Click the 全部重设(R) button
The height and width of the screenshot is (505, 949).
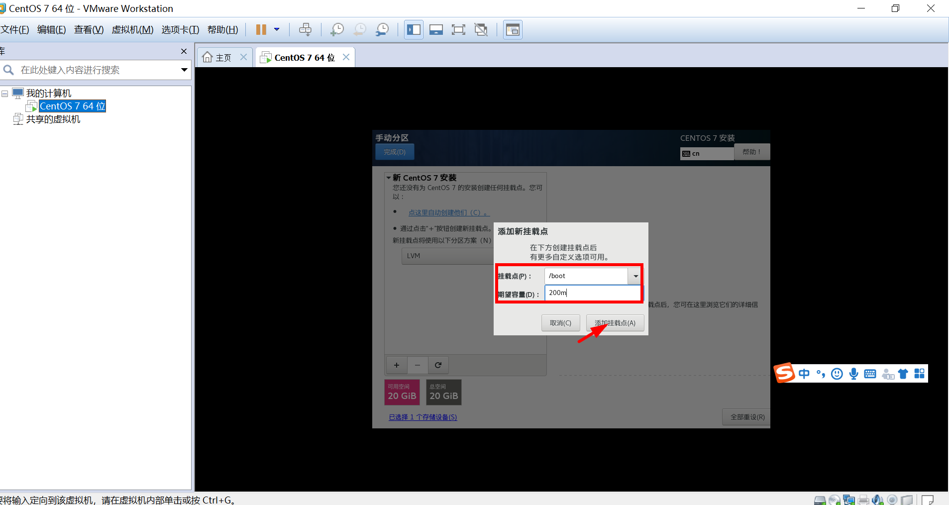tap(747, 417)
